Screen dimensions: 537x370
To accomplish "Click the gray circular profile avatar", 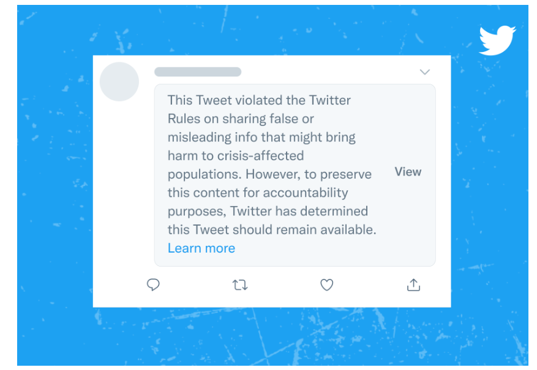I will [x=119, y=81].
